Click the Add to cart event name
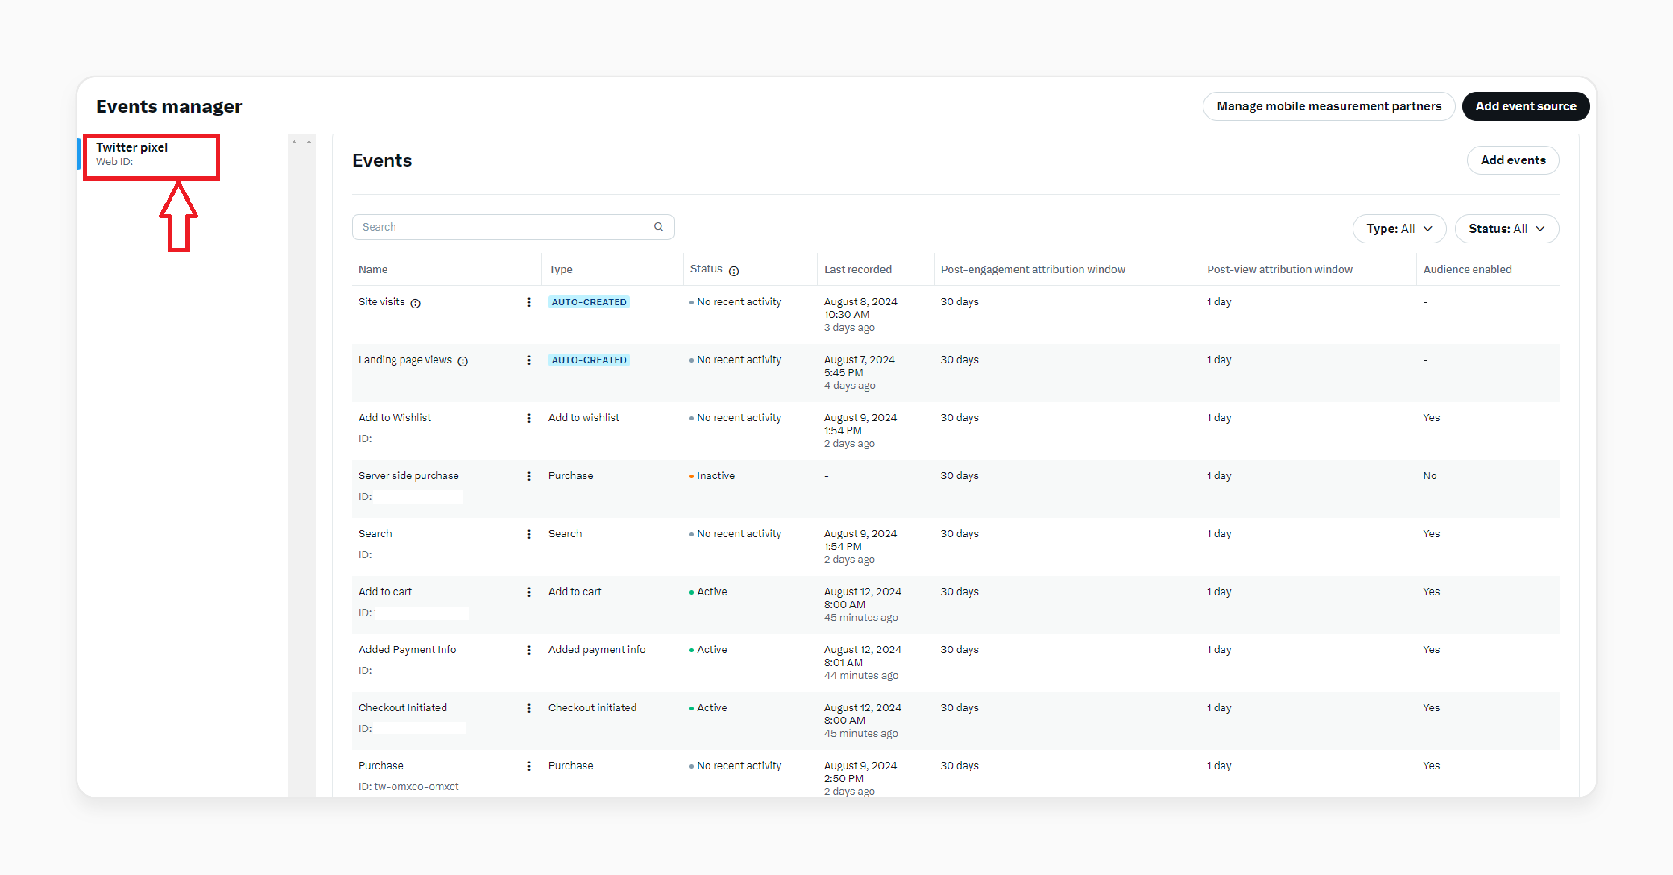1673x875 pixels. (385, 591)
